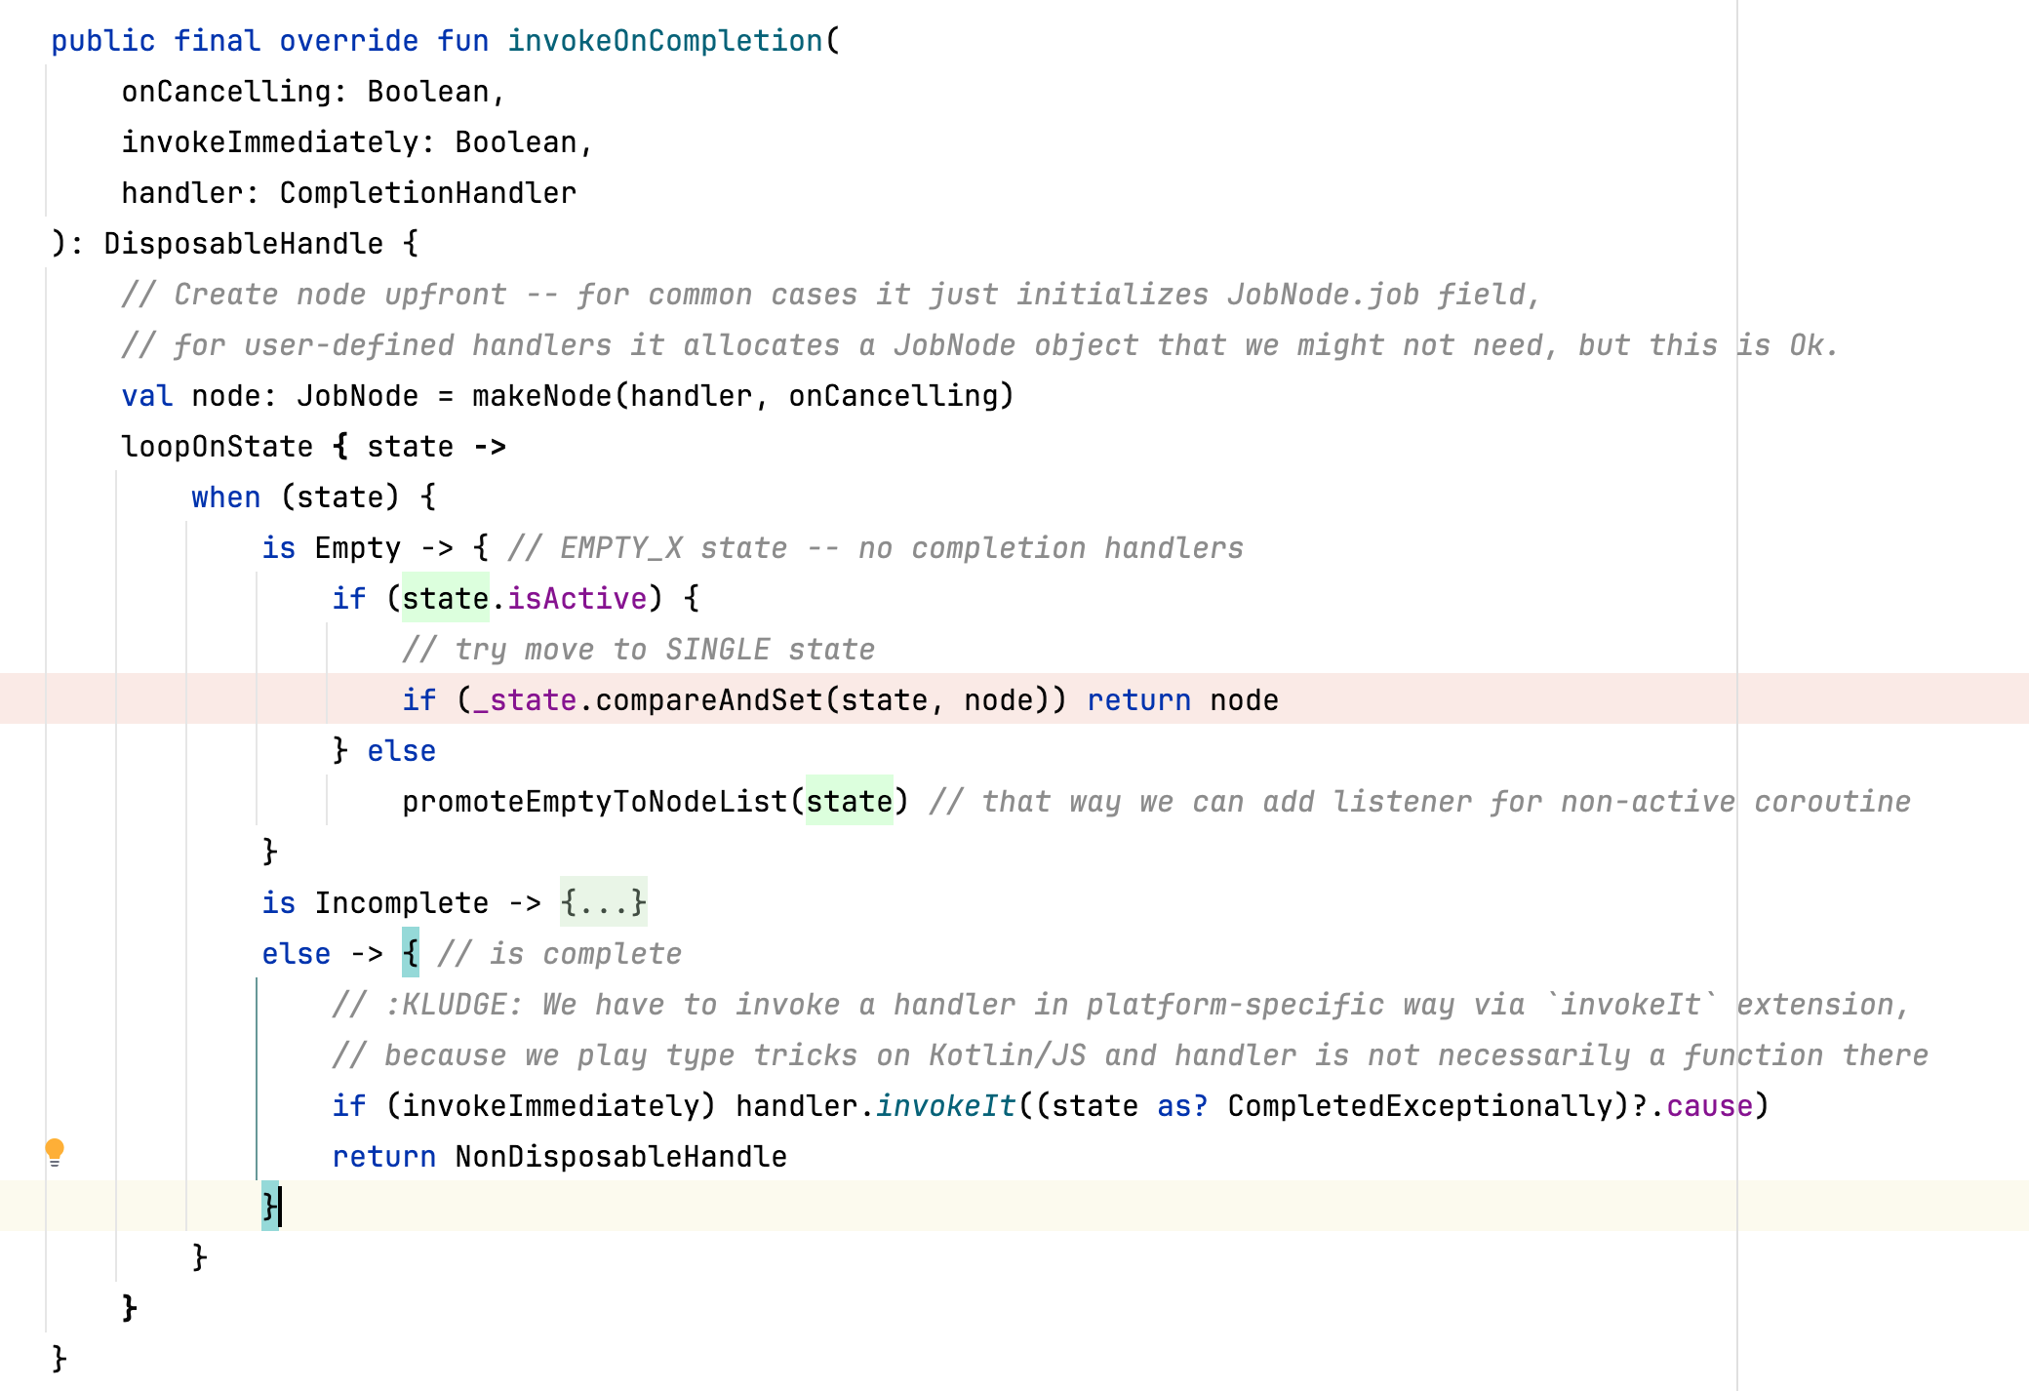Click the makeNode function call
Image resolution: width=2029 pixels, height=1391 pixels.
540,396
